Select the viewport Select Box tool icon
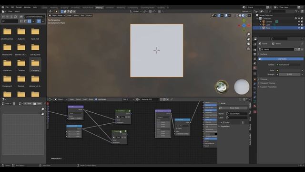The image size is (305, 172). click(56, 11)
